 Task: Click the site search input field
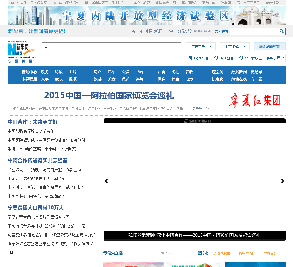[x=255, y=31]
